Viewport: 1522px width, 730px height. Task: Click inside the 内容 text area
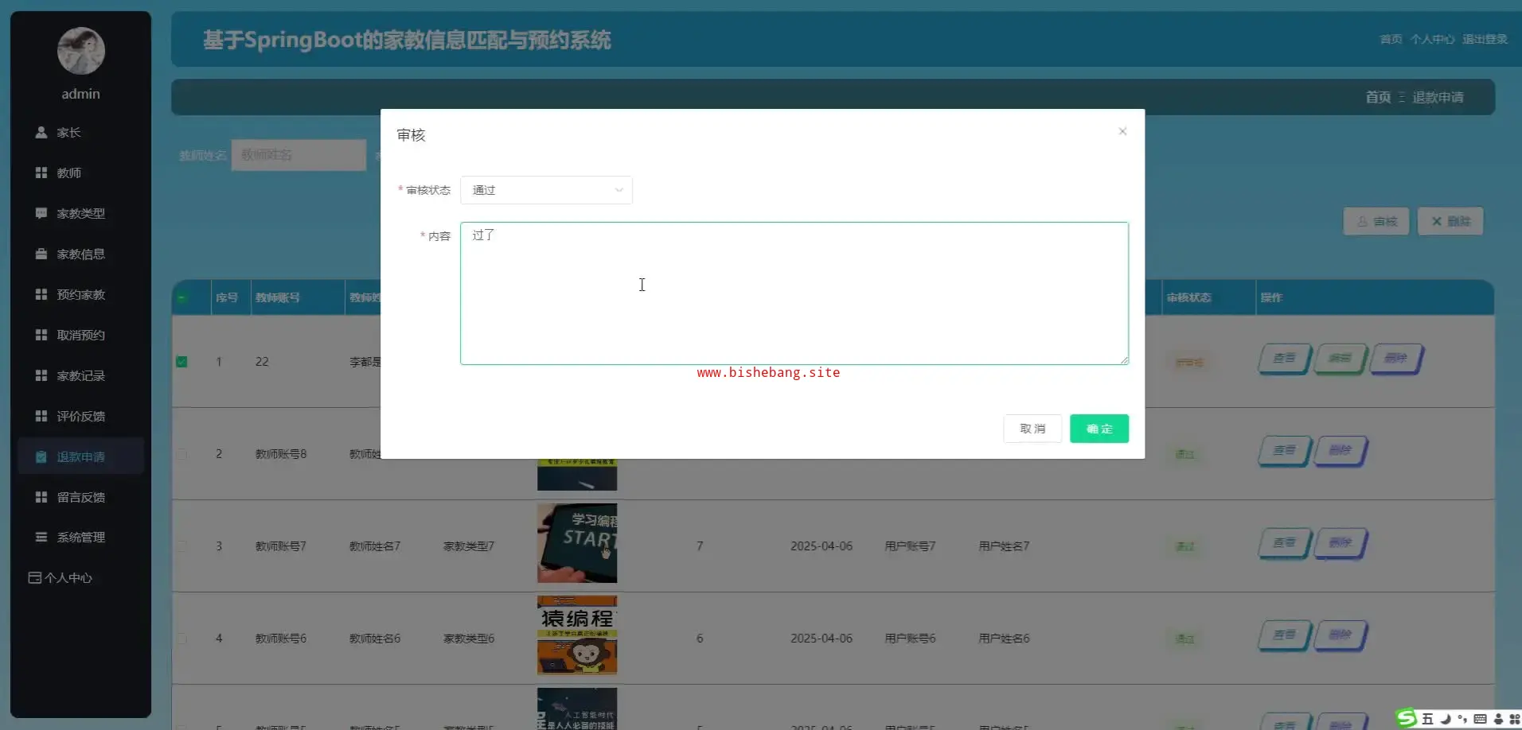[794, 293]
